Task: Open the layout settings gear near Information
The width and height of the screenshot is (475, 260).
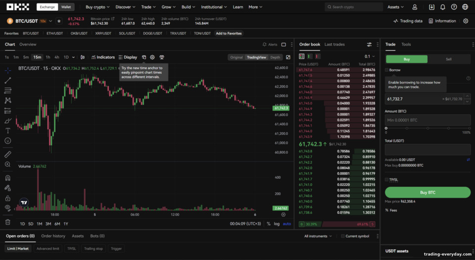Action: click(x=466, y=21)
